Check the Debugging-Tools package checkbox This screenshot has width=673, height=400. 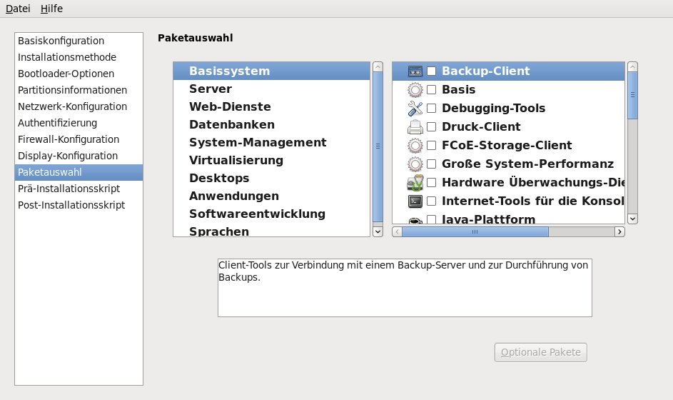click(x=432, y=109)
